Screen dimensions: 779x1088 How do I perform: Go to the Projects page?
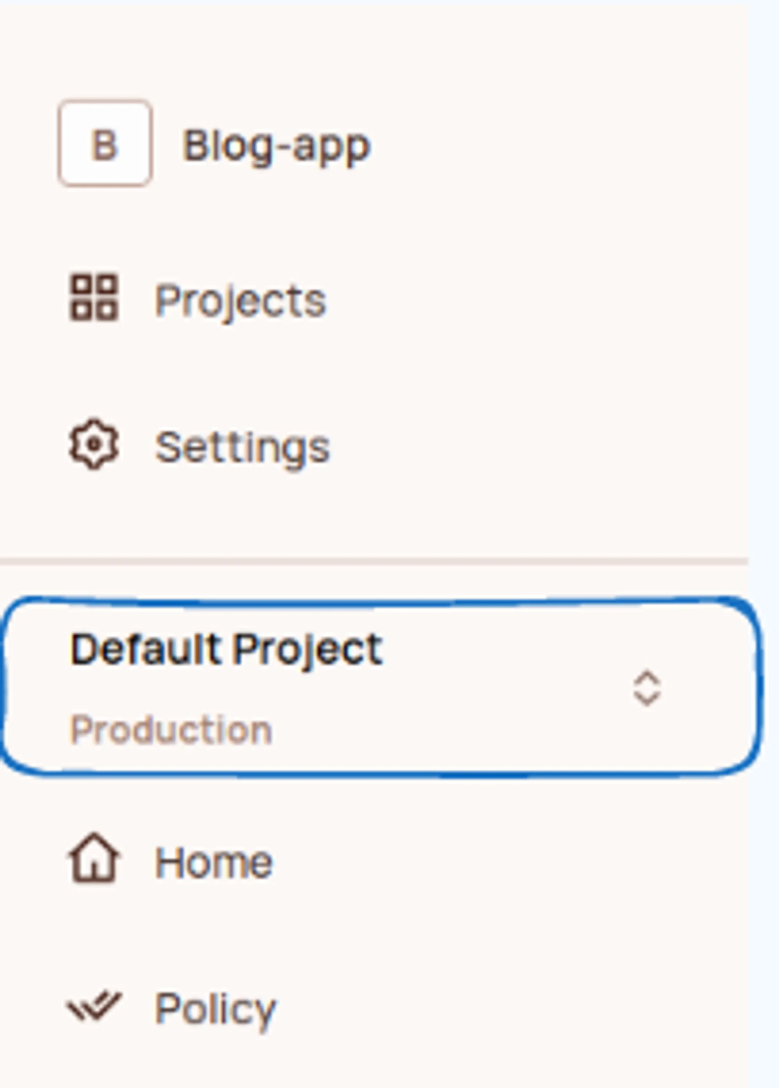click(241, 301)
